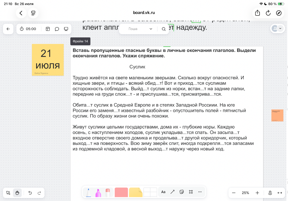Viewport: 288px width, 201px height.
Task: Tap the Wi-Fi status icon
Action: point(261,4)
